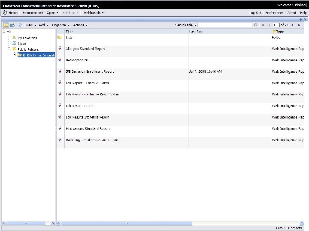This screenshot has width=309, height=231.
Task: Click the About link
Action: pyautogui.click(x=292, y=12)
